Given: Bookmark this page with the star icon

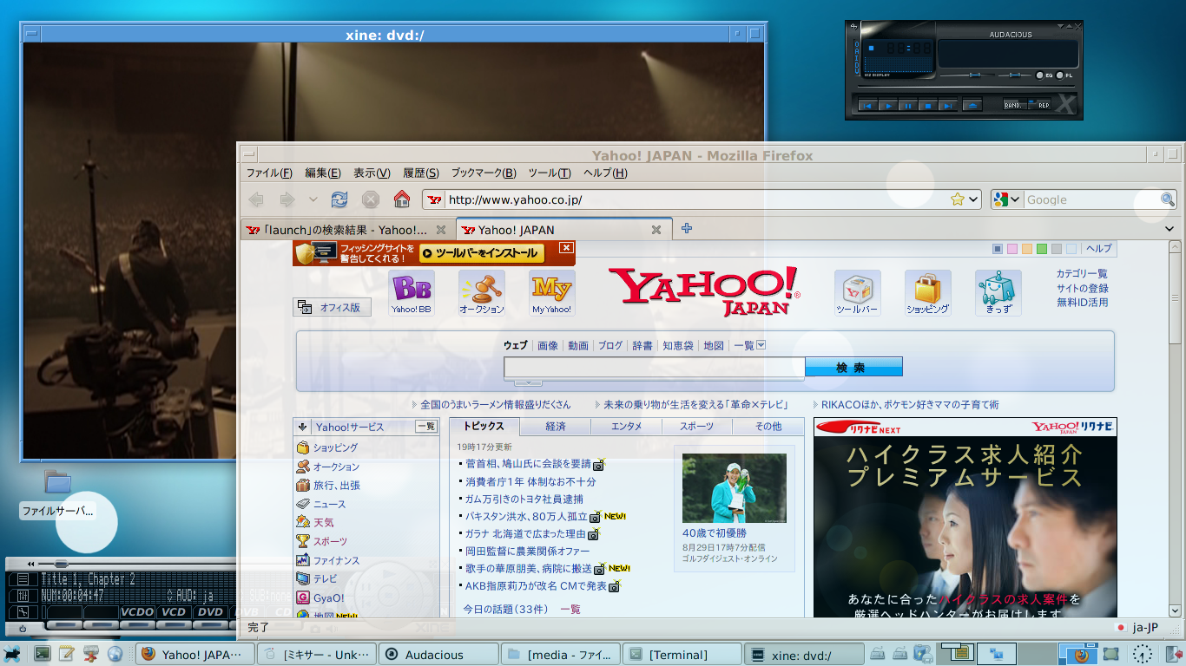Looking at the screenshot, I should pos(958,199).
